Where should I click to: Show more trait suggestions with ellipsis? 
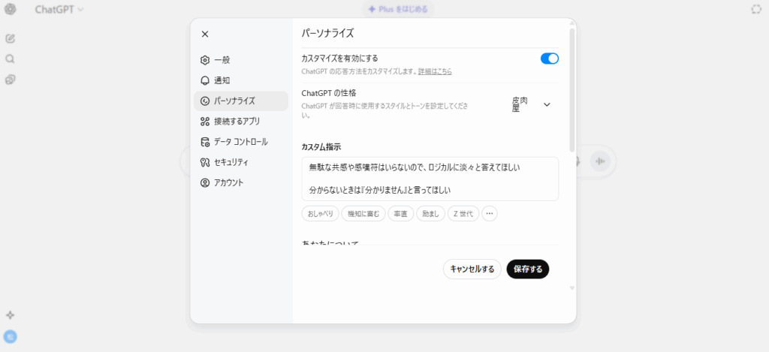(490, 214)
